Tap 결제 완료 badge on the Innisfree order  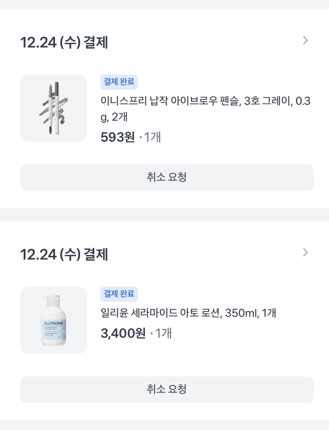[119, 82]
